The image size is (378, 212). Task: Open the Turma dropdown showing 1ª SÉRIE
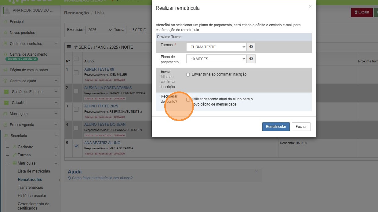139,30
